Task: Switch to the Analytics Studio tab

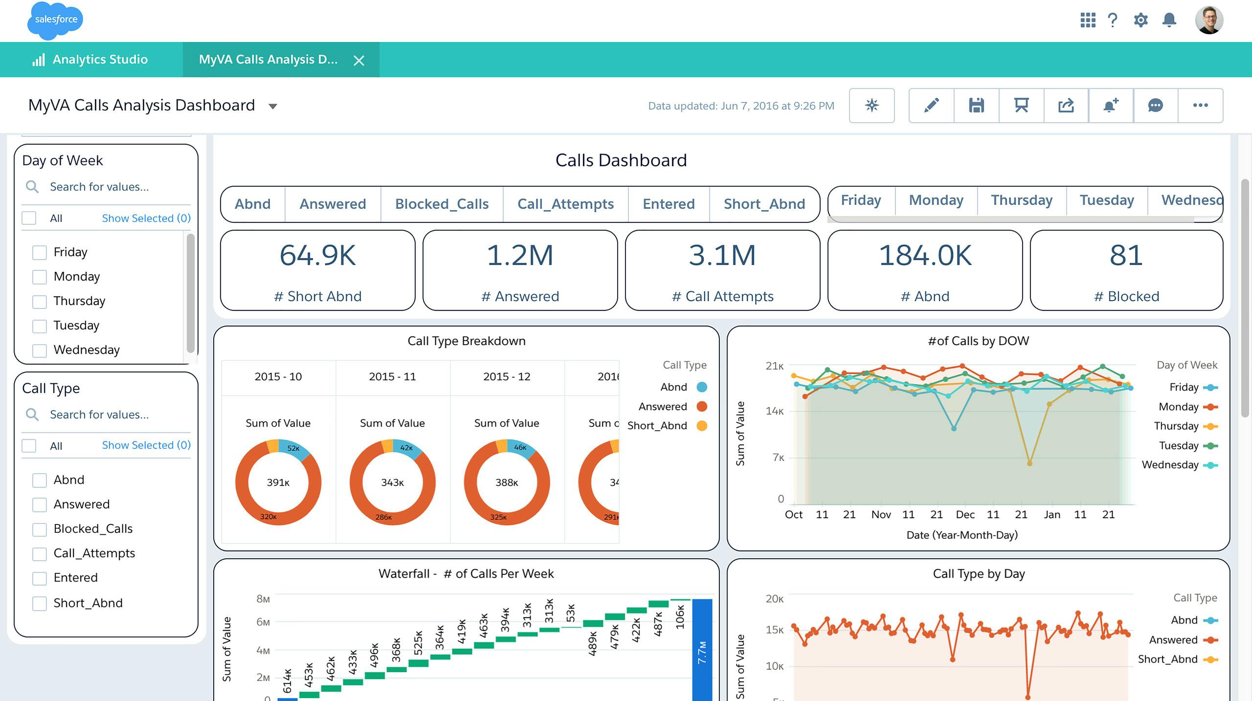Action: click(x=91, y=60)
